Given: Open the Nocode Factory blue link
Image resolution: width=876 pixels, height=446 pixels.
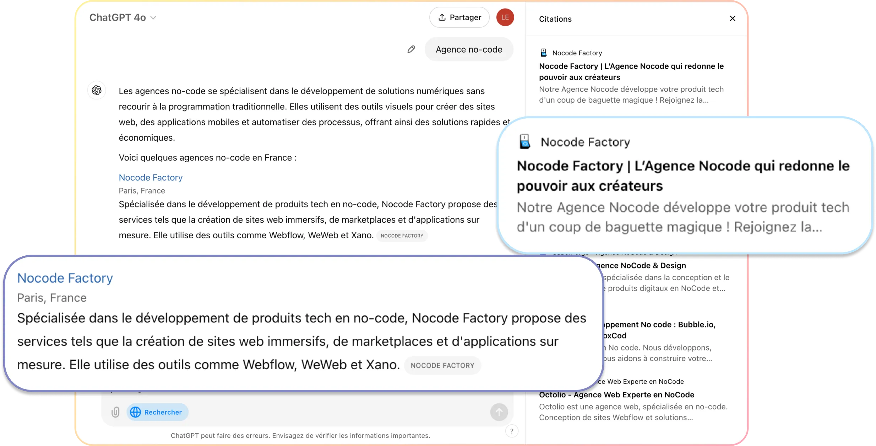Looking at the screenshot, I should tap(151, 178).
